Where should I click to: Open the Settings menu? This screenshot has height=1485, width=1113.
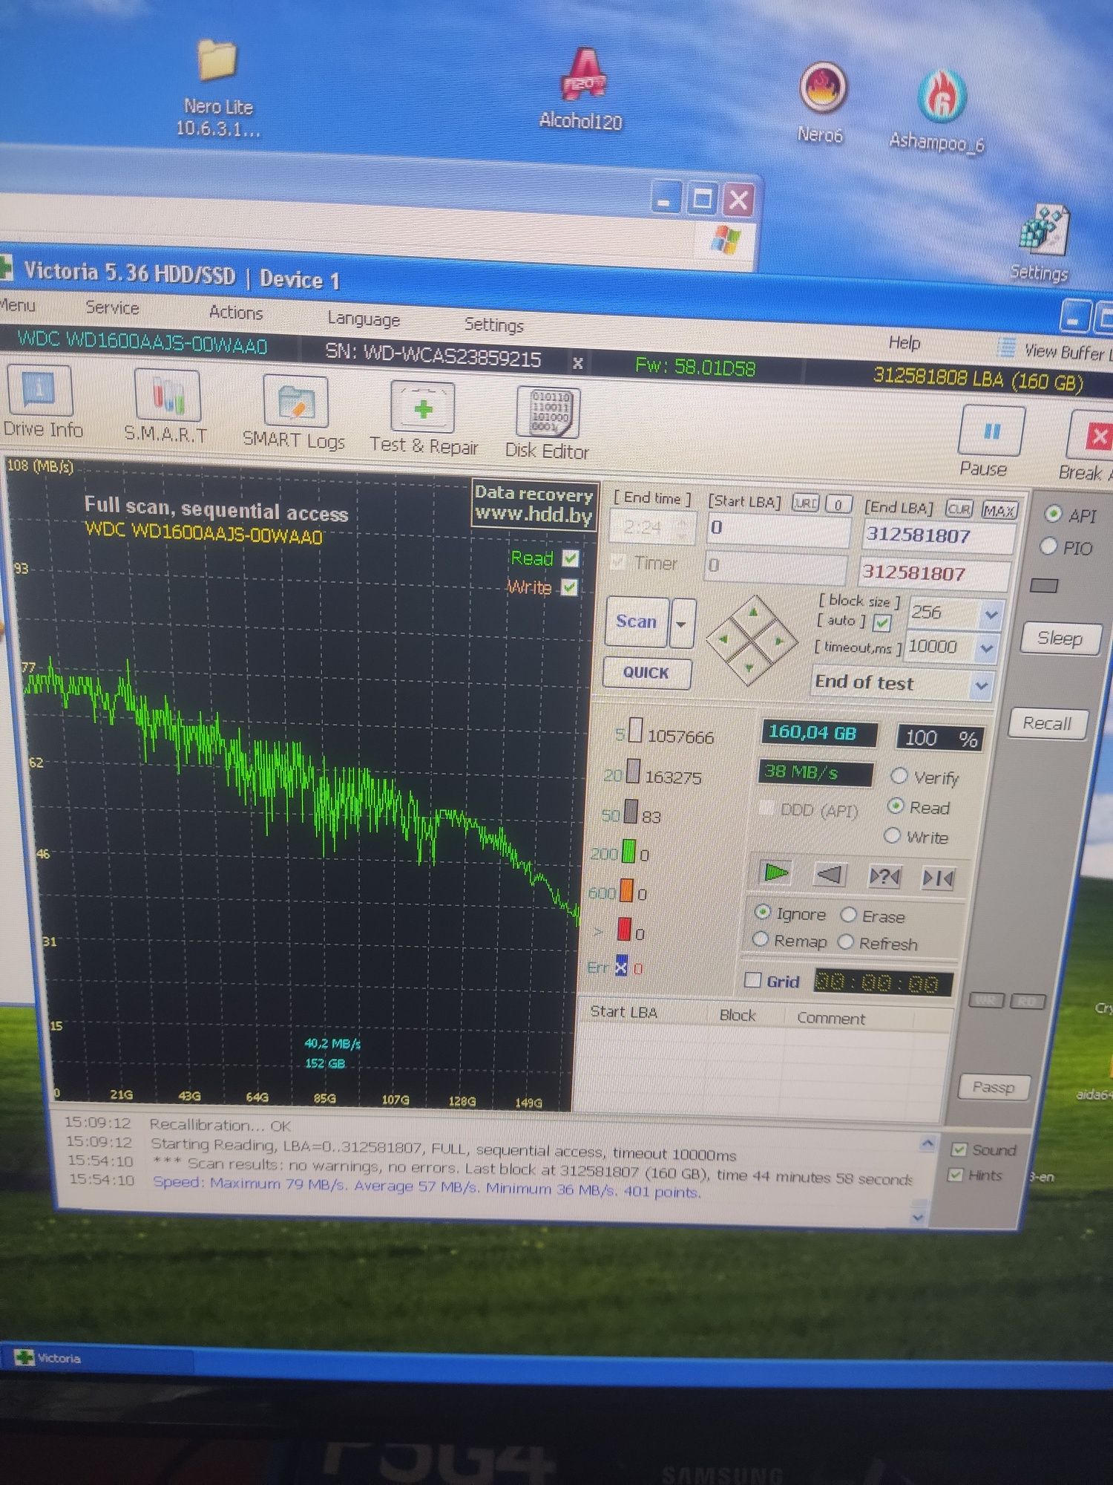[493, 324]
